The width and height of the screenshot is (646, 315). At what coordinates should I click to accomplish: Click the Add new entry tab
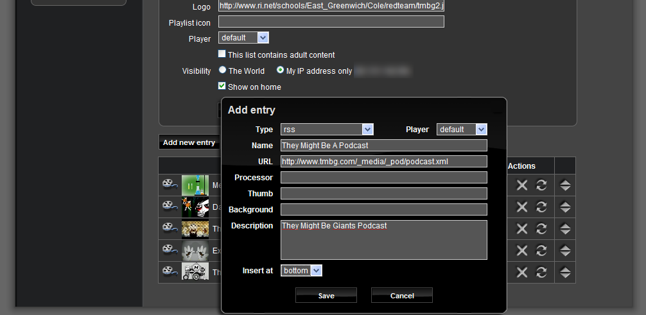click(x=189, y=142)
